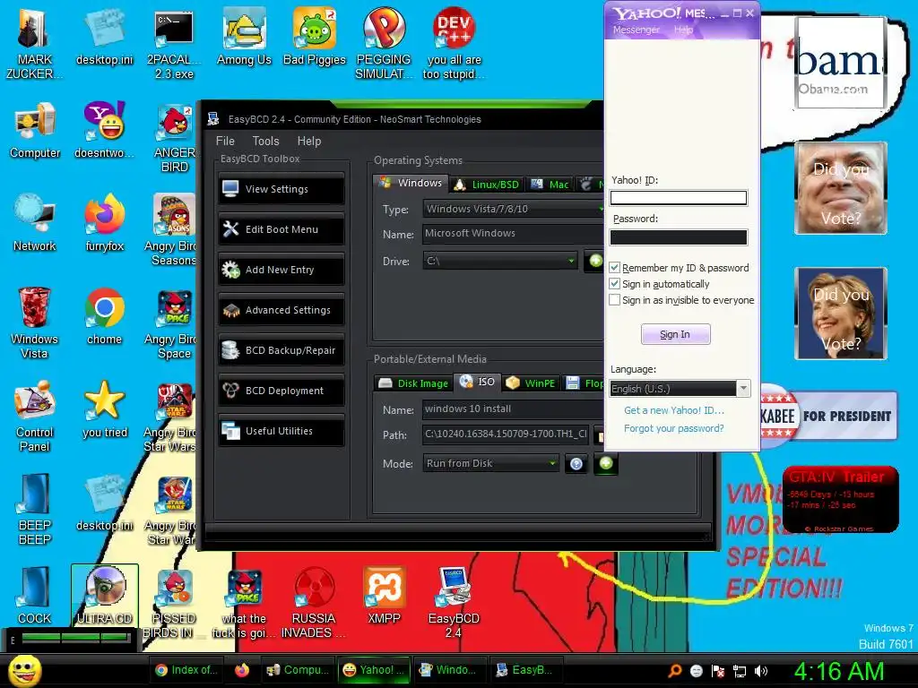The height and width of the screenshot is (688, 918).
Task: Click the green add button beside Mode
Action: [x=606, y=463]
